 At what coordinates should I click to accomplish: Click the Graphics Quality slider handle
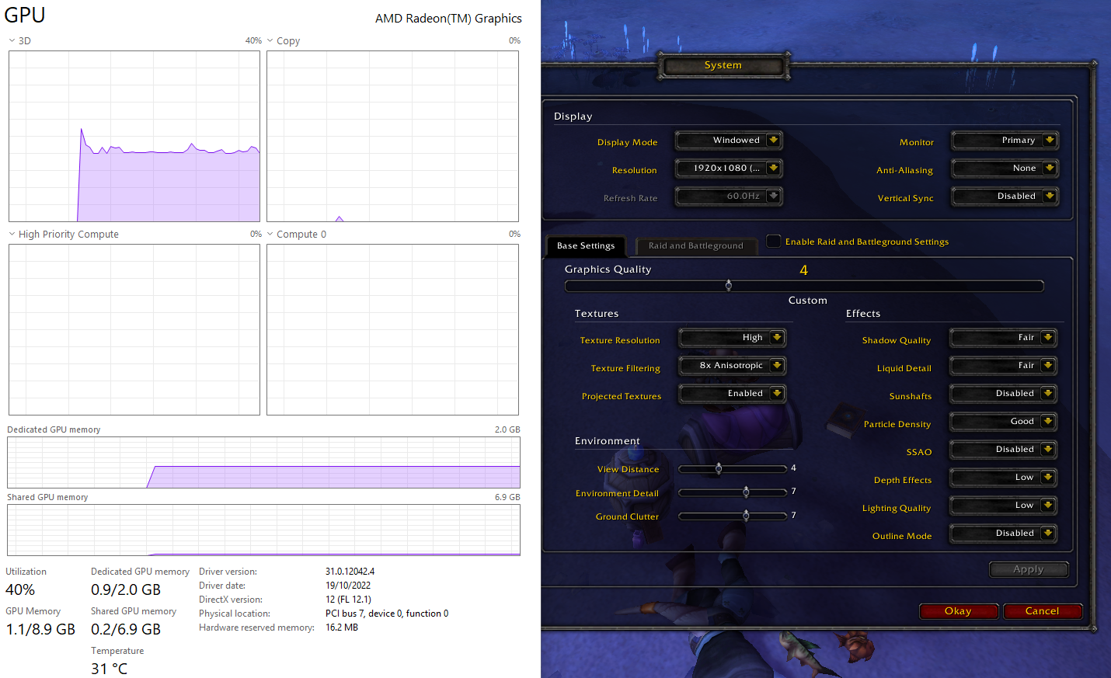pyautogui.click(x=729, y=286)
